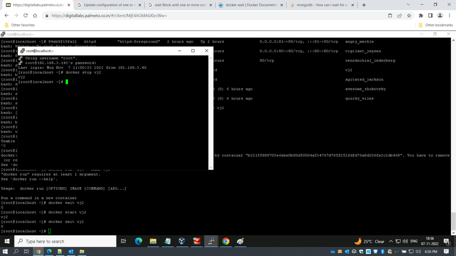Click the speaker volume icon in tray
This screenshot has width=456, height=256.
click(x=406, y=241)
